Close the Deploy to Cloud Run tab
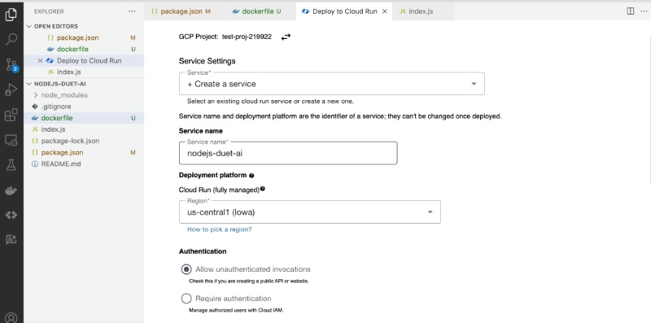The width and height of the screenshot is (651, 323). click(384, 11)
